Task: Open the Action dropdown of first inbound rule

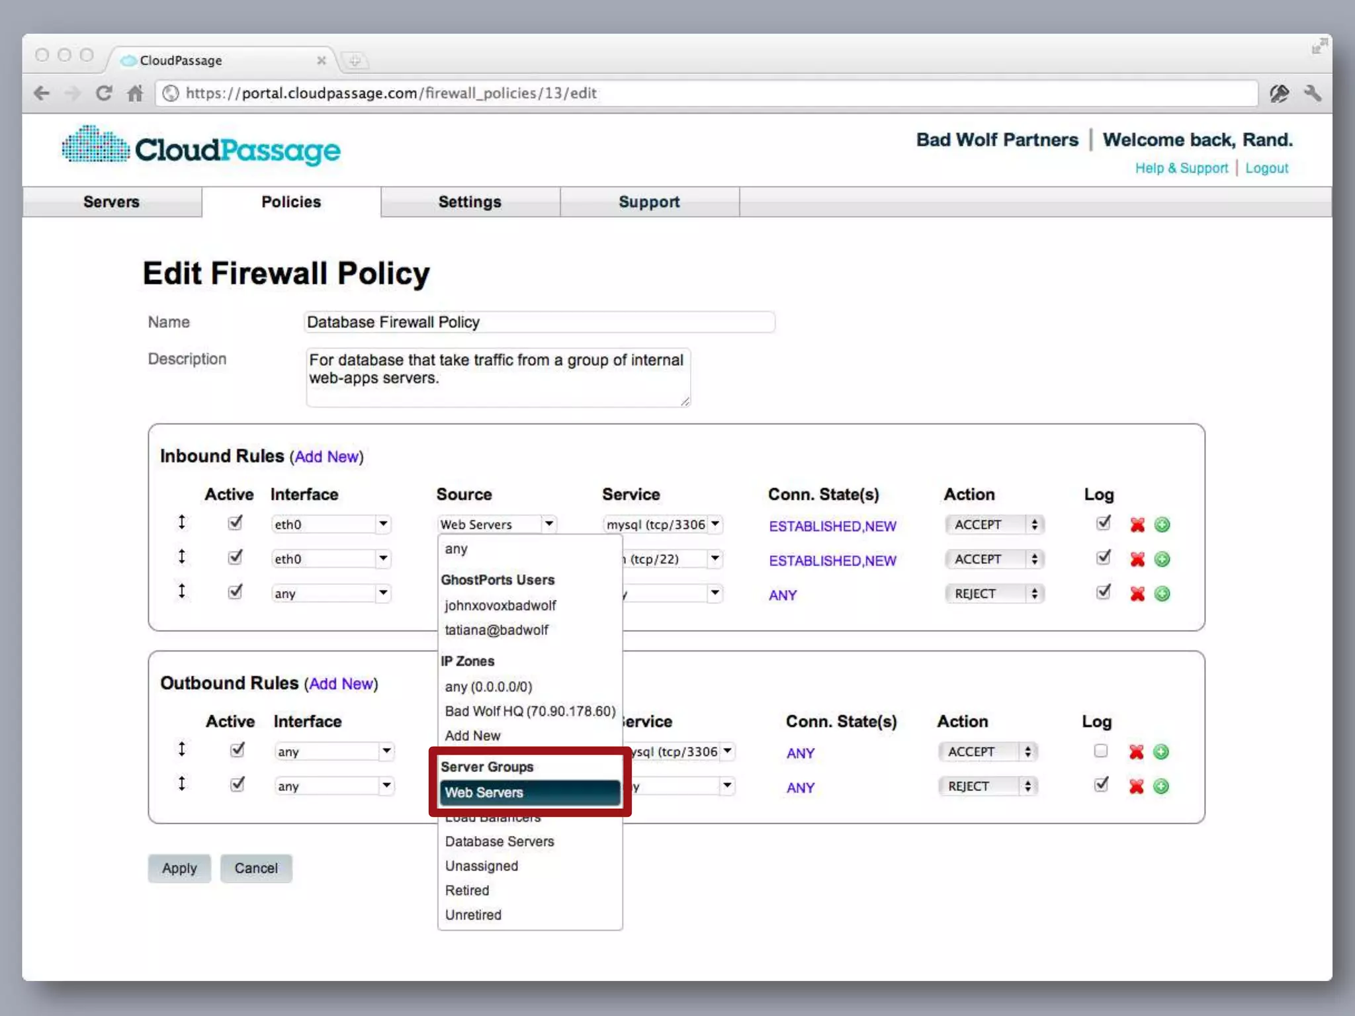Action: pos(994,525)
